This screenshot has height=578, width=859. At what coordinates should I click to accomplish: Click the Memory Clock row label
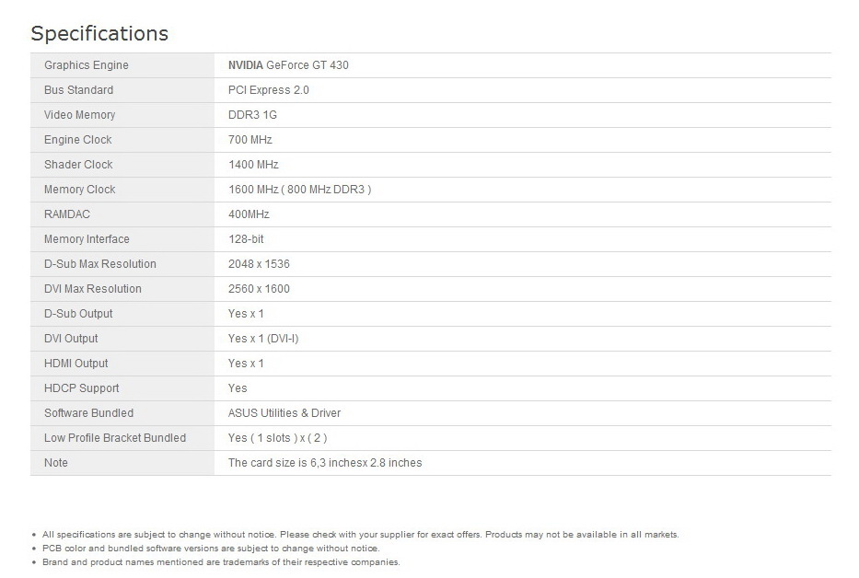[80, 190]
